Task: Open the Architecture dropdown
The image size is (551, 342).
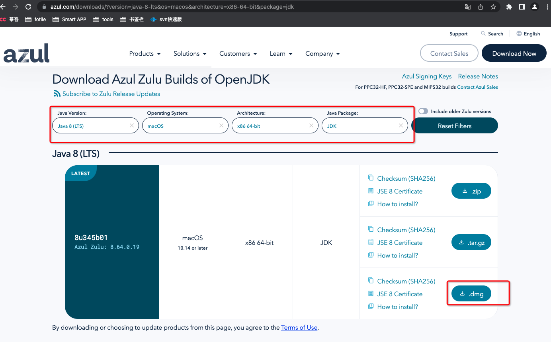Action: [x=275, y=125]
